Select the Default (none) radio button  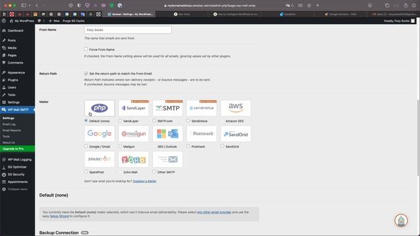(x=86, y=121)
